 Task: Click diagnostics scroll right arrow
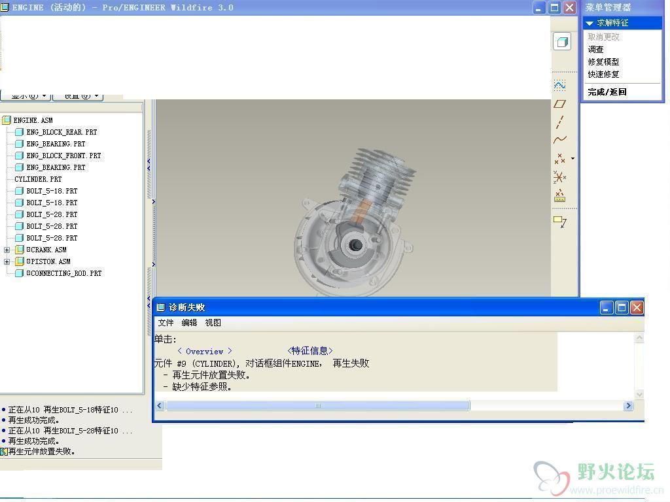[628, 405]
